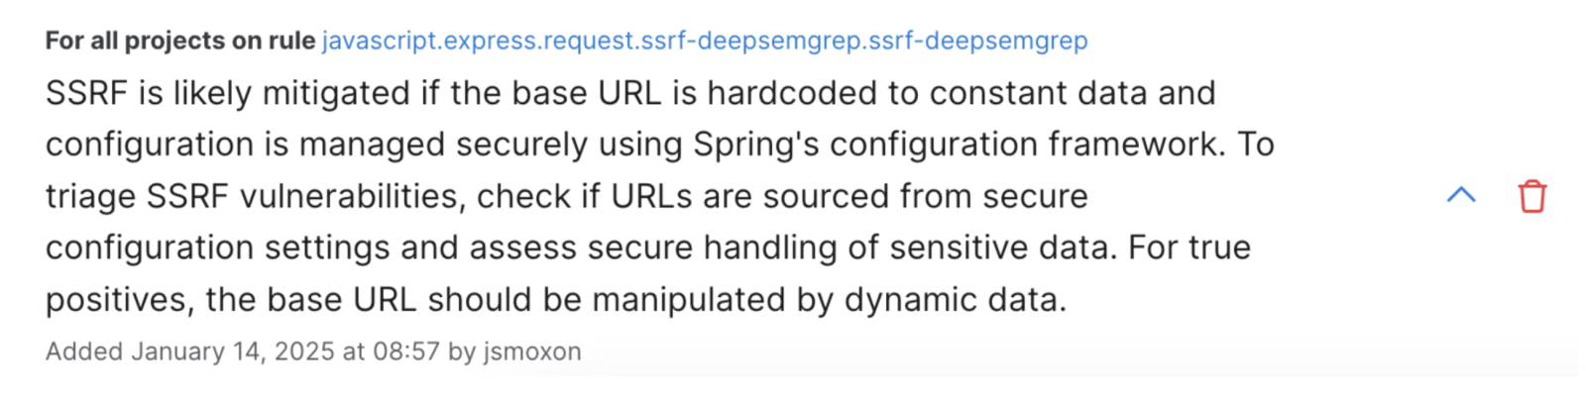
Task: Click the line starting "positives, the base URL"
Action: (555, 299)
